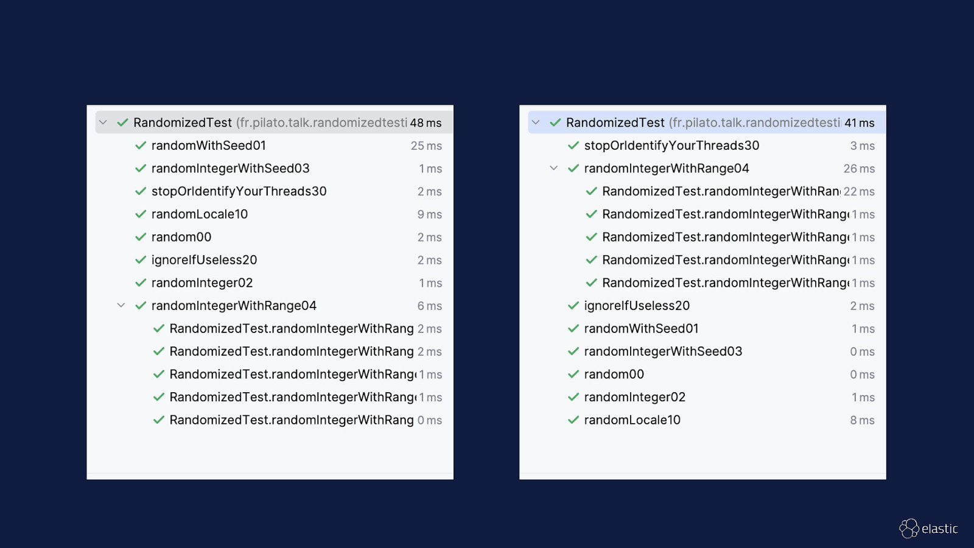Image resolution: width=974 pixels, height=548 pixels.
Task: Click checkmark beside right stopOrIdentifyYourThreads30
Action: pos(573,146)
